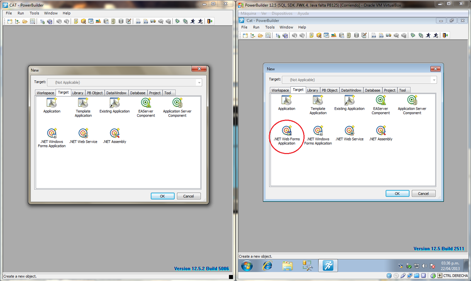
Task: Switch to Workspace tab in VirtualBox New dialog
Action: pos(280,90)
